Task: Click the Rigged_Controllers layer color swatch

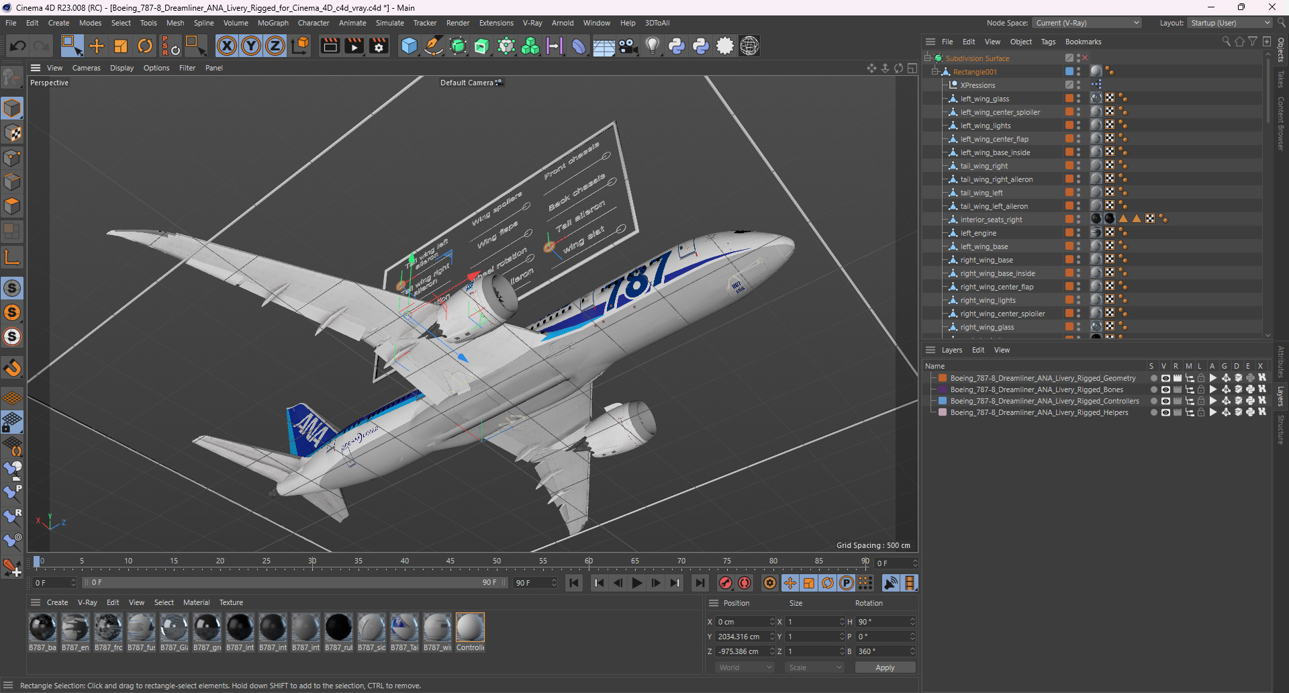Action: tap(943, 401)
